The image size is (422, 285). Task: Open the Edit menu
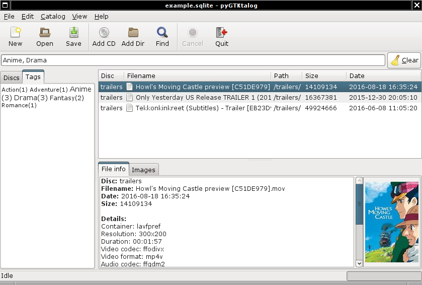click(28, 17)
